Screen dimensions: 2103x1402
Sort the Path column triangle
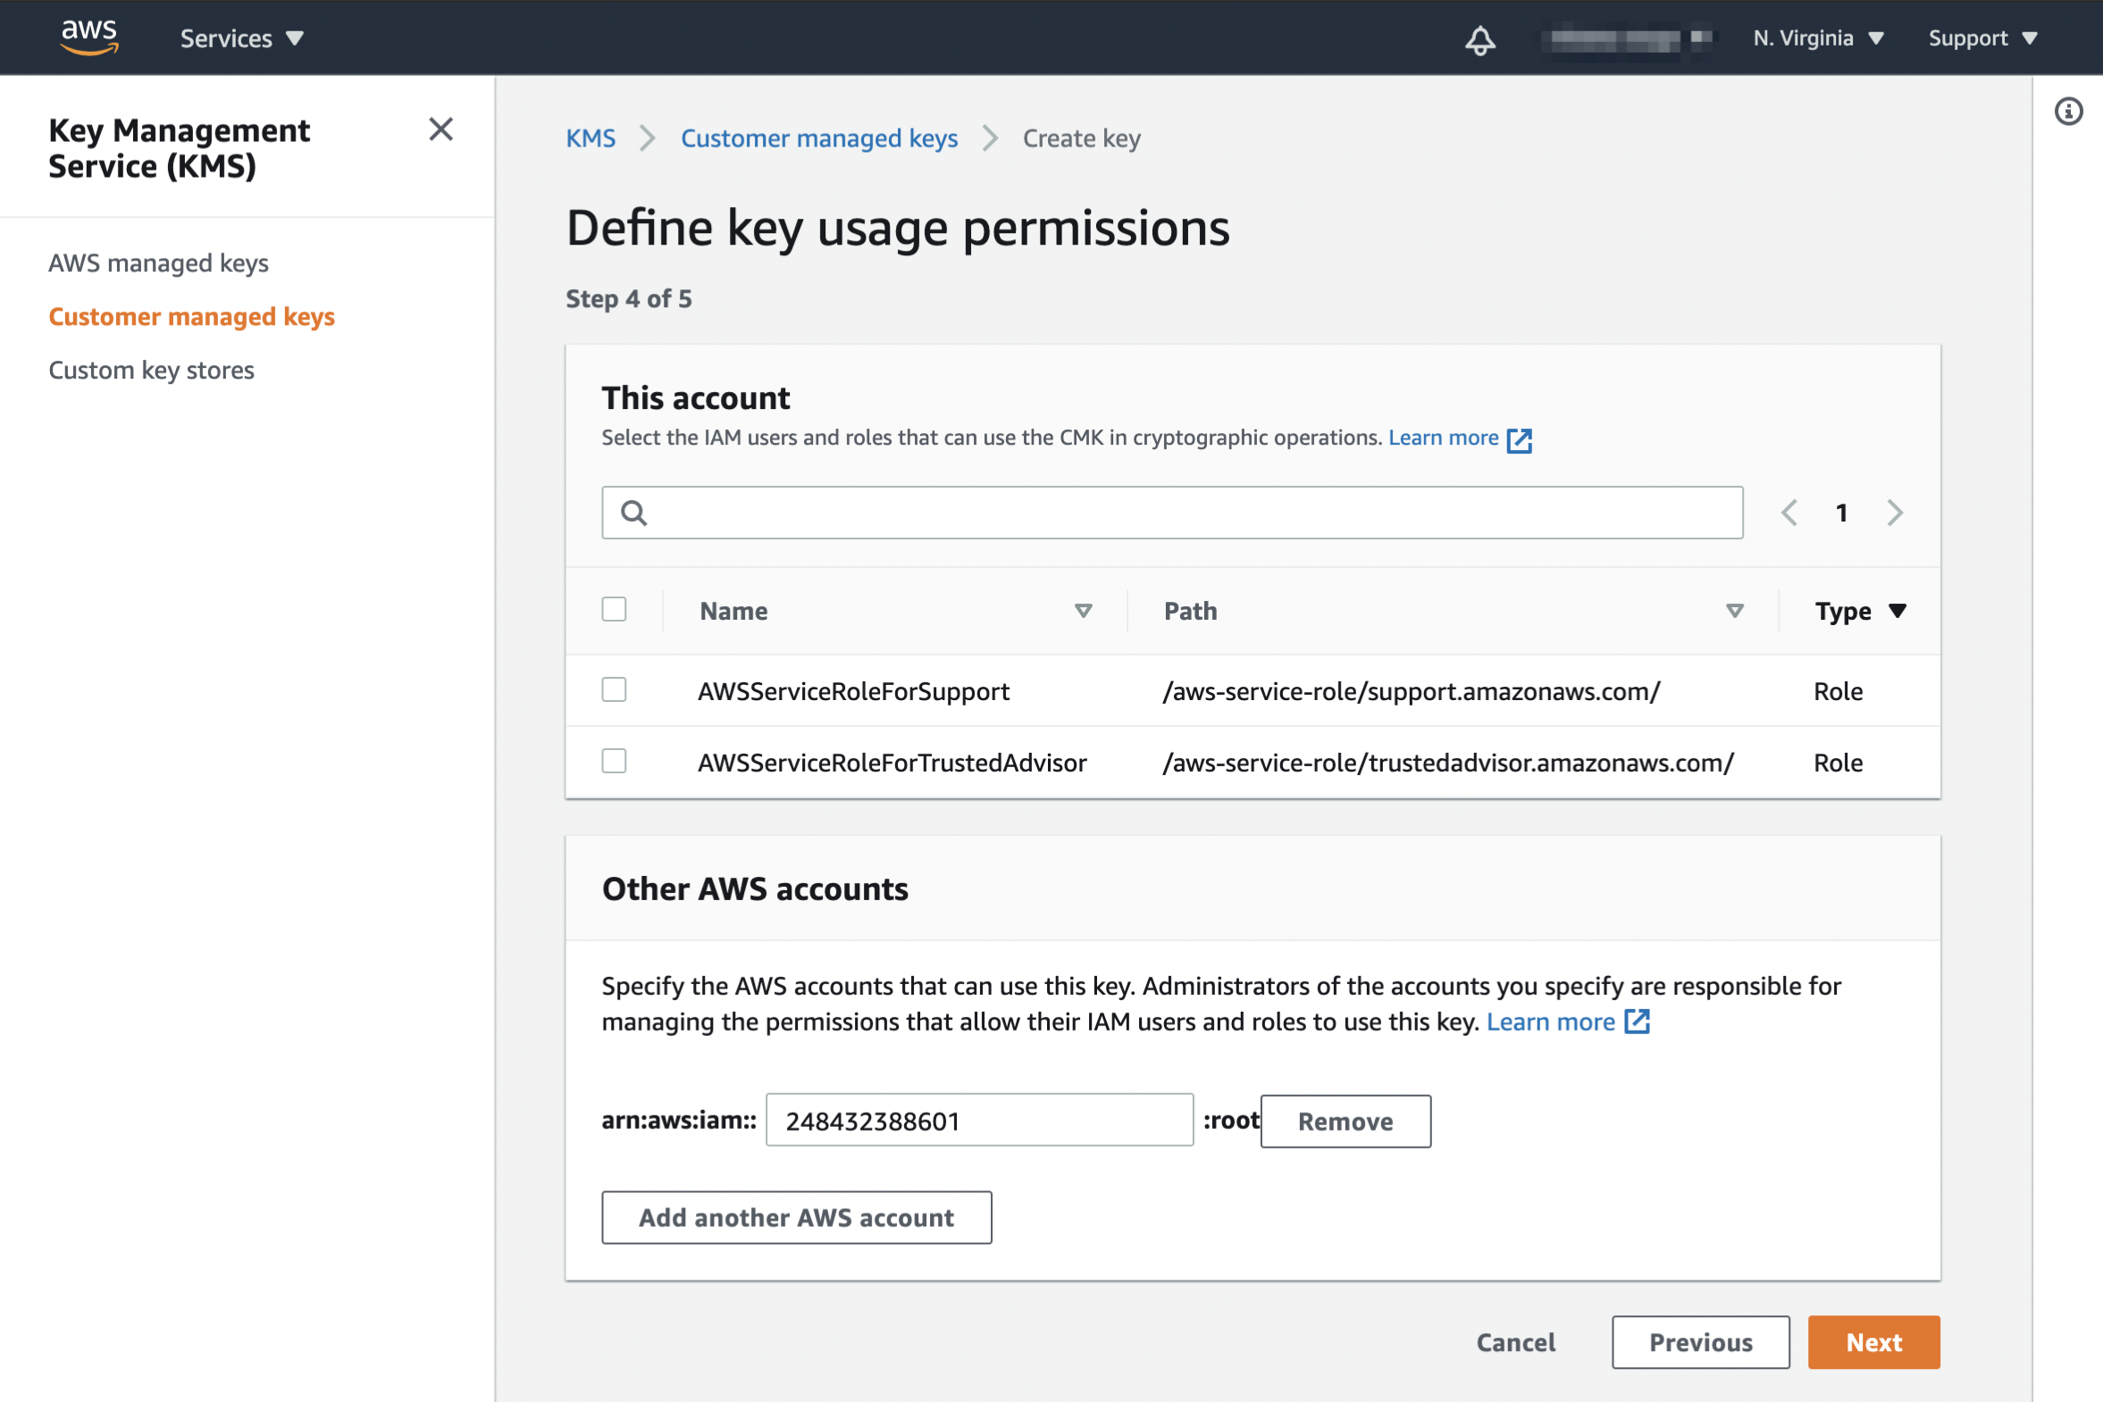tap(1733, 611)
